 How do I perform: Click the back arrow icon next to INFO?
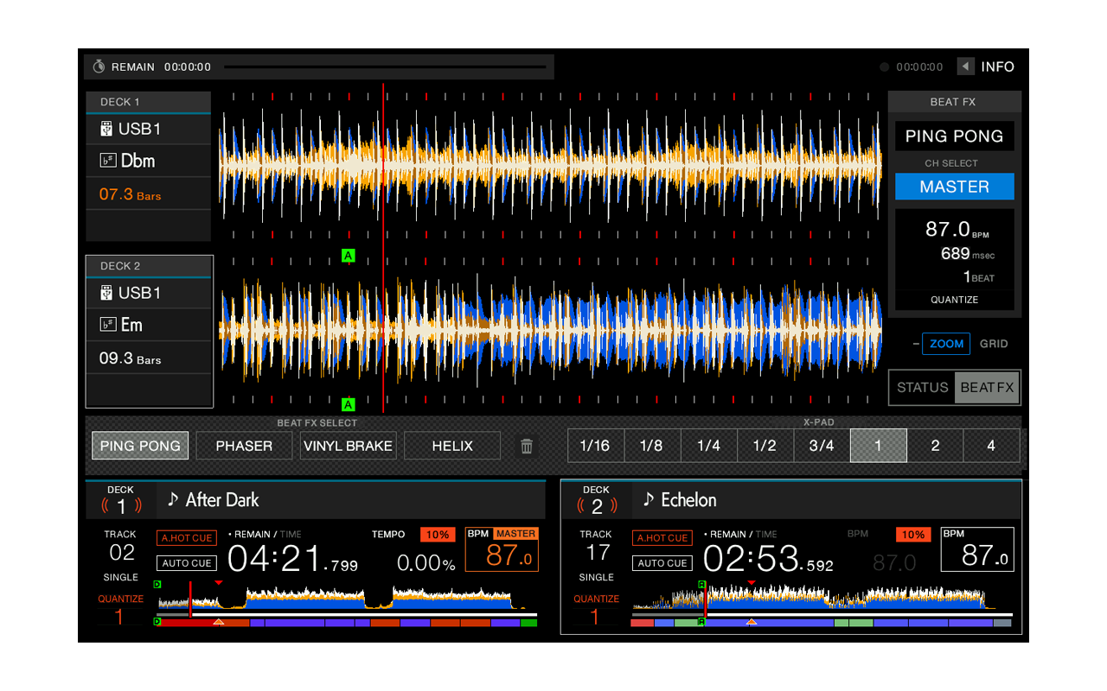point(965,67)
